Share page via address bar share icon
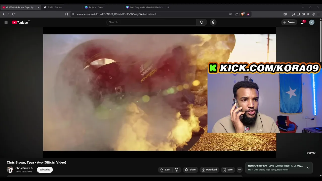Viewport: 322px width, 181px height. coord(236,14)
